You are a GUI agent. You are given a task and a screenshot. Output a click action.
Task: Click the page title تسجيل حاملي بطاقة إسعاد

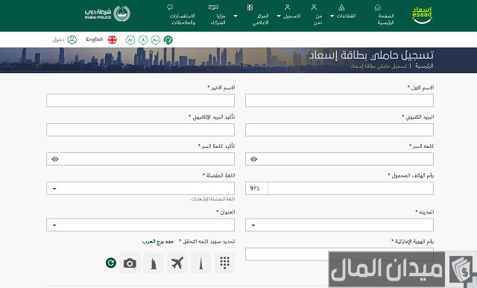pyautogui.click(x=371, y=55)
